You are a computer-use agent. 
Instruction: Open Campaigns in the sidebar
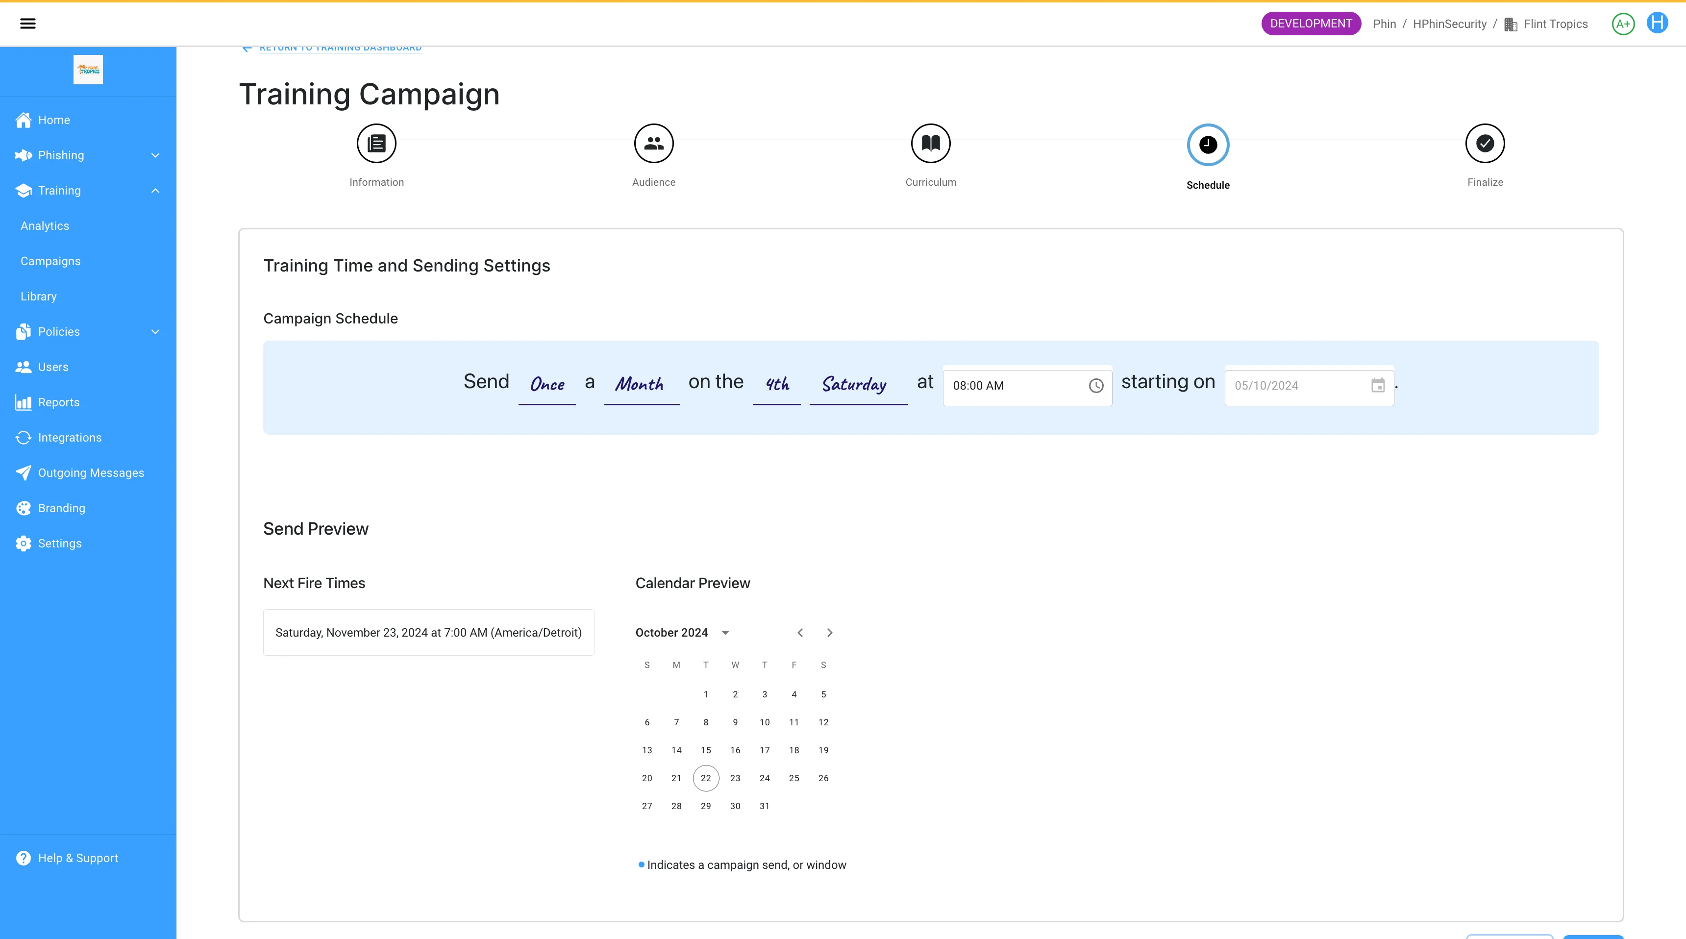(50, 261)
